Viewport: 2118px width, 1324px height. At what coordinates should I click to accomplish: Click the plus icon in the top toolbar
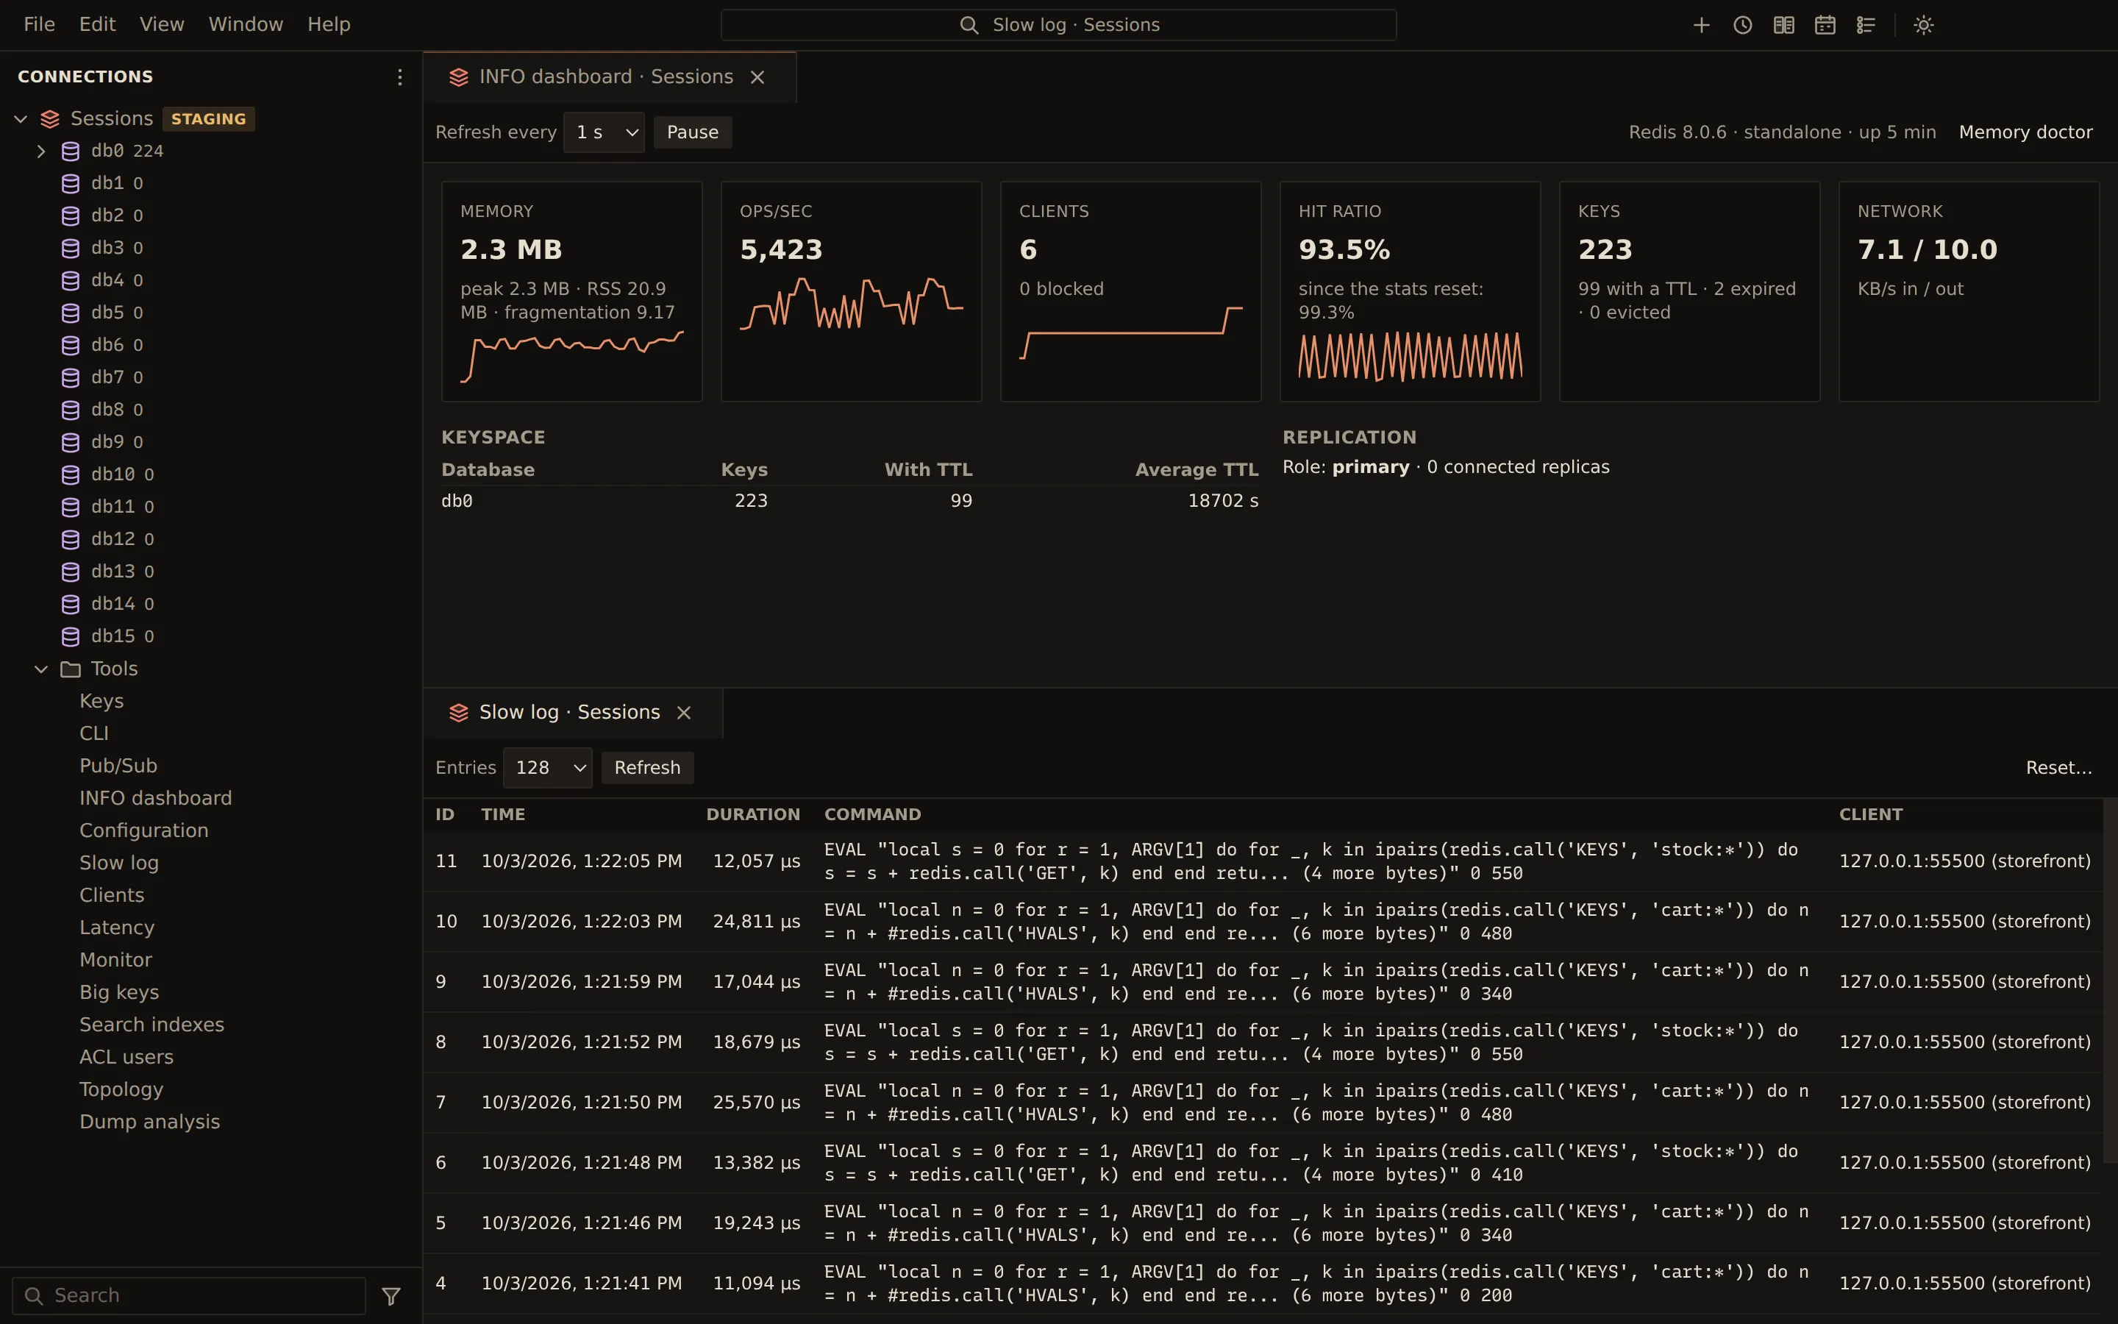coord(1702,24)
